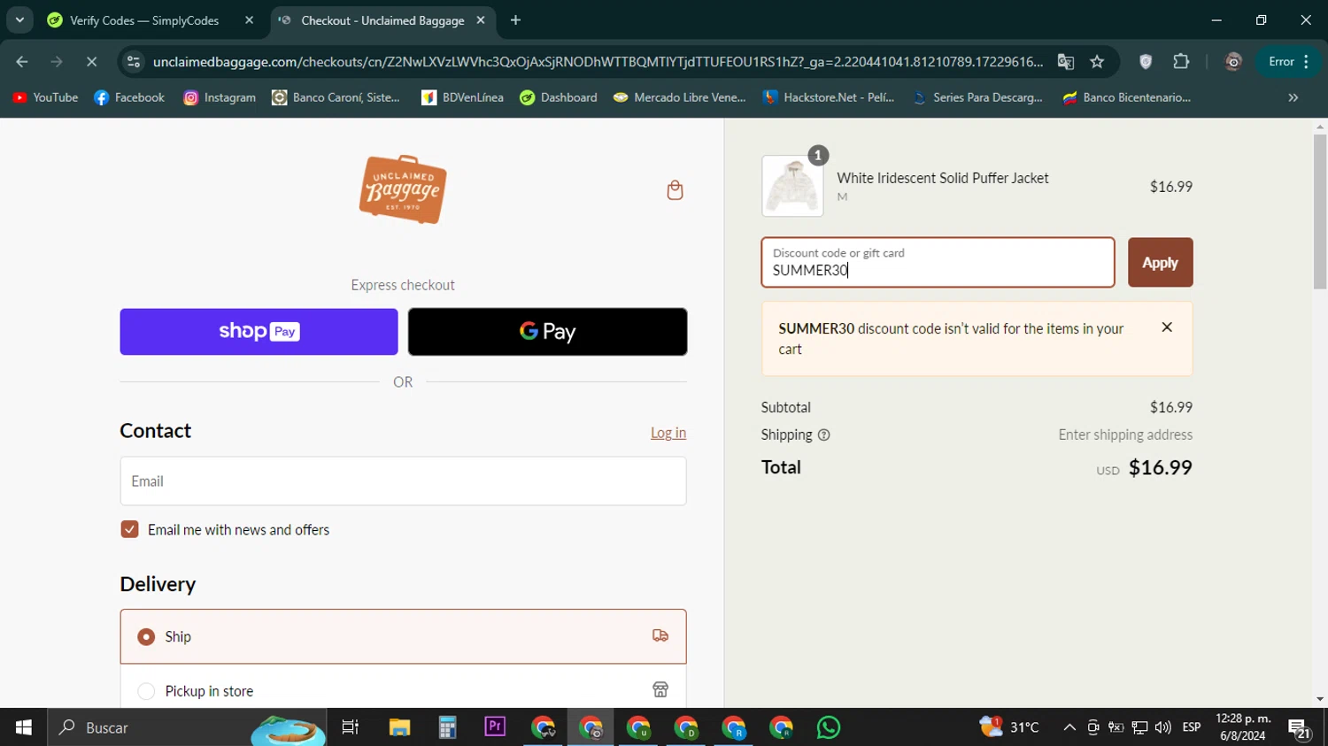The width and height of the screenshot is (1328, 746).
Task: Bookmark this page with the star
Action: pyautogui.click(x=1098, y=62)
